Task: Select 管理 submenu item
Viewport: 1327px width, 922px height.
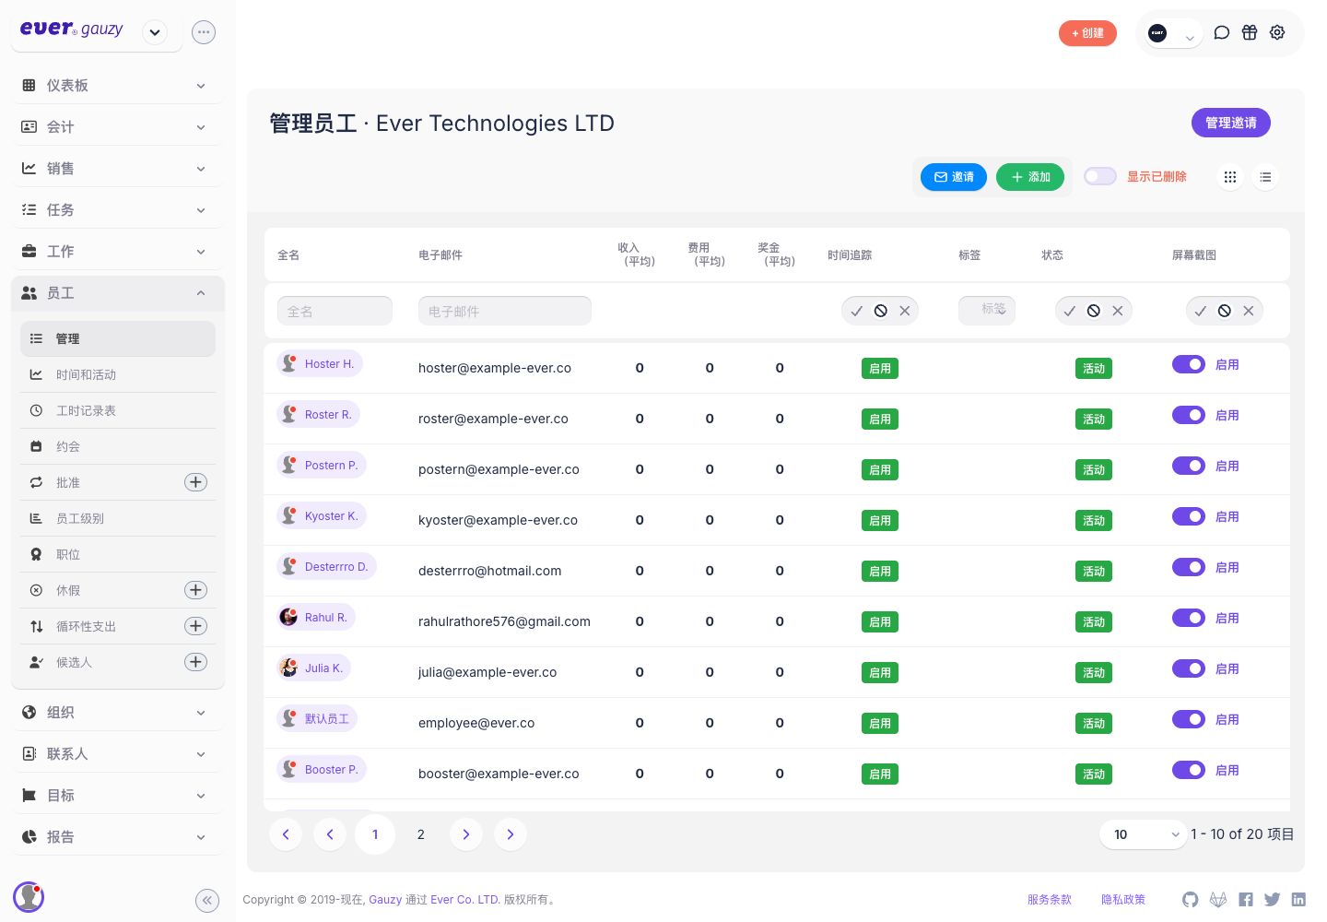Action: [x=118, y=339]
